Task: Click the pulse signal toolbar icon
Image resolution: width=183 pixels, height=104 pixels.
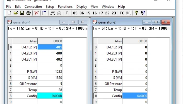Action: [67, 13]
